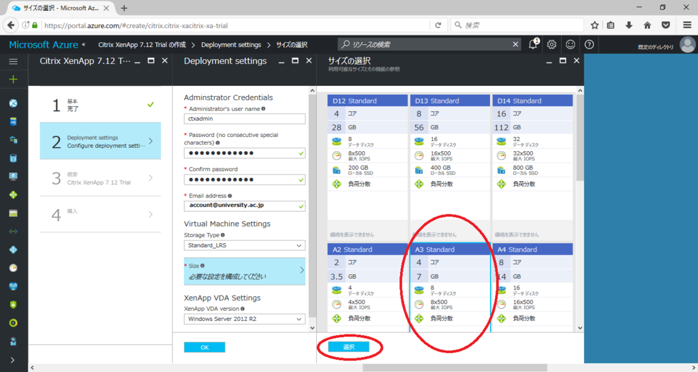Click the browser URL address bar
Viewport: 698px width, 372px height.
(x=236, y=25)
